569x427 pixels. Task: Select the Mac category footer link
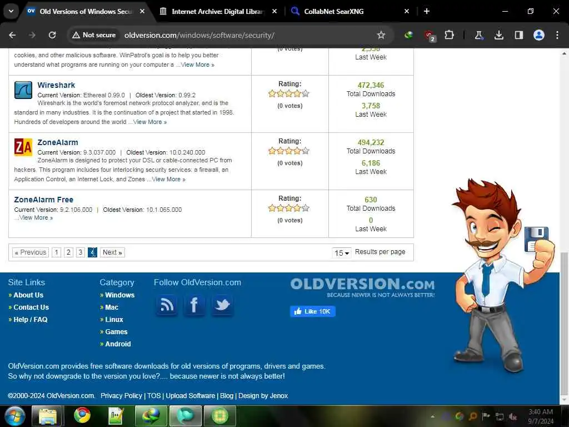click(x=112, y=307)
